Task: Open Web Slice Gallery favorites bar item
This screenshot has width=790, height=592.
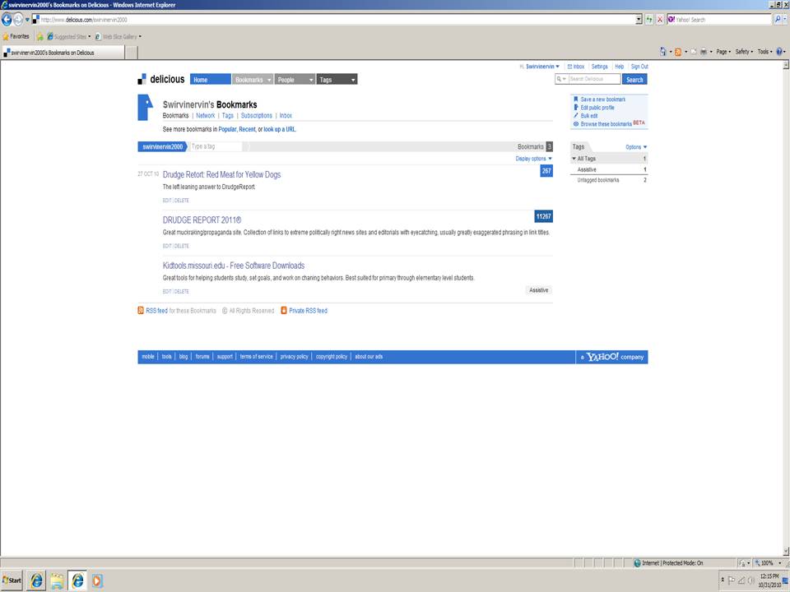Action: click(118, 36)
